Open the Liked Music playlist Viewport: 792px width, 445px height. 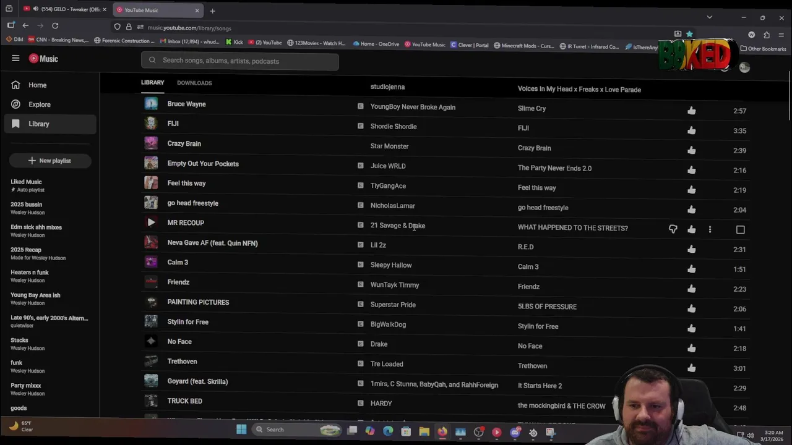click(26, 182)
